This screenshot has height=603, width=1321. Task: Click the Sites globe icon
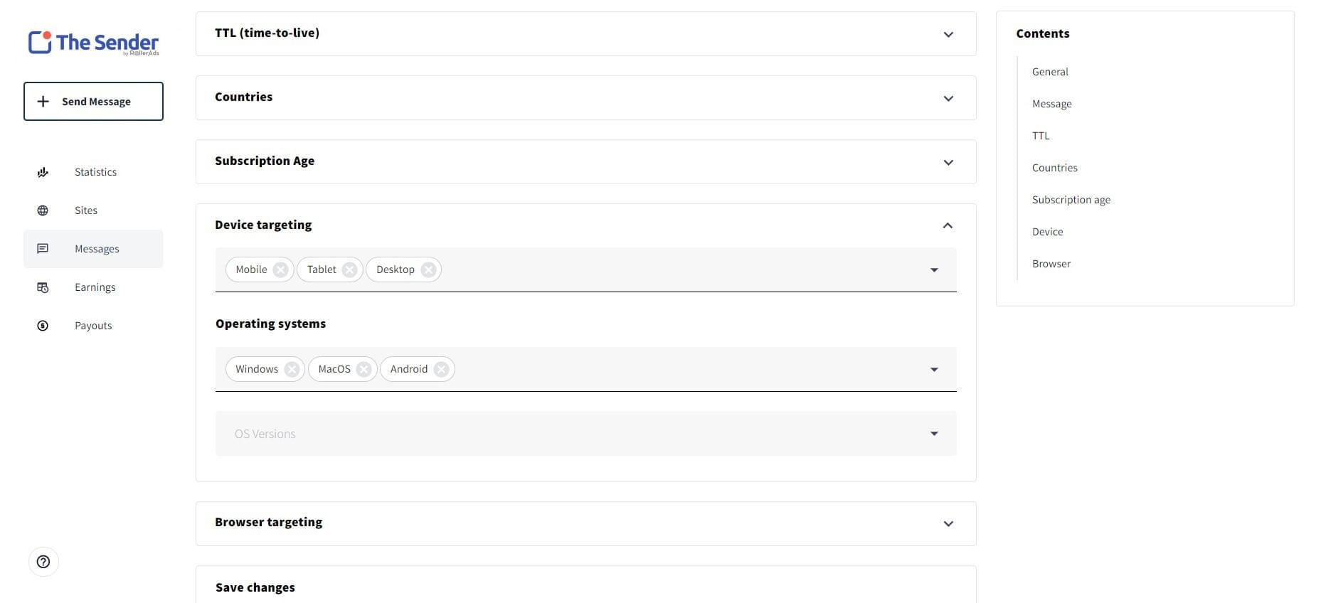43,210
